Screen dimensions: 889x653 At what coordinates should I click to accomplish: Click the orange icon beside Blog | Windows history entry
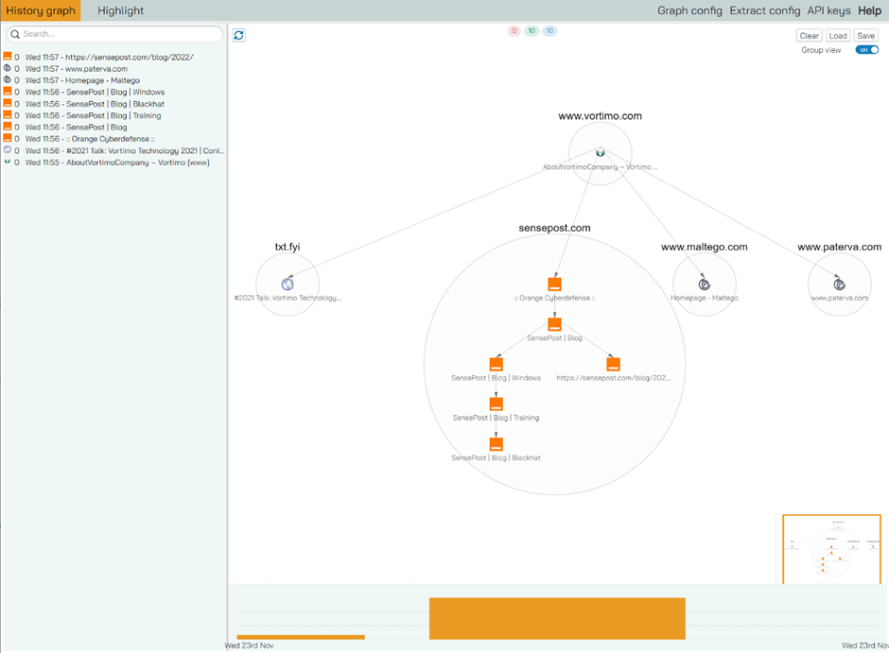pyautogui.click(x=8, y=91)
